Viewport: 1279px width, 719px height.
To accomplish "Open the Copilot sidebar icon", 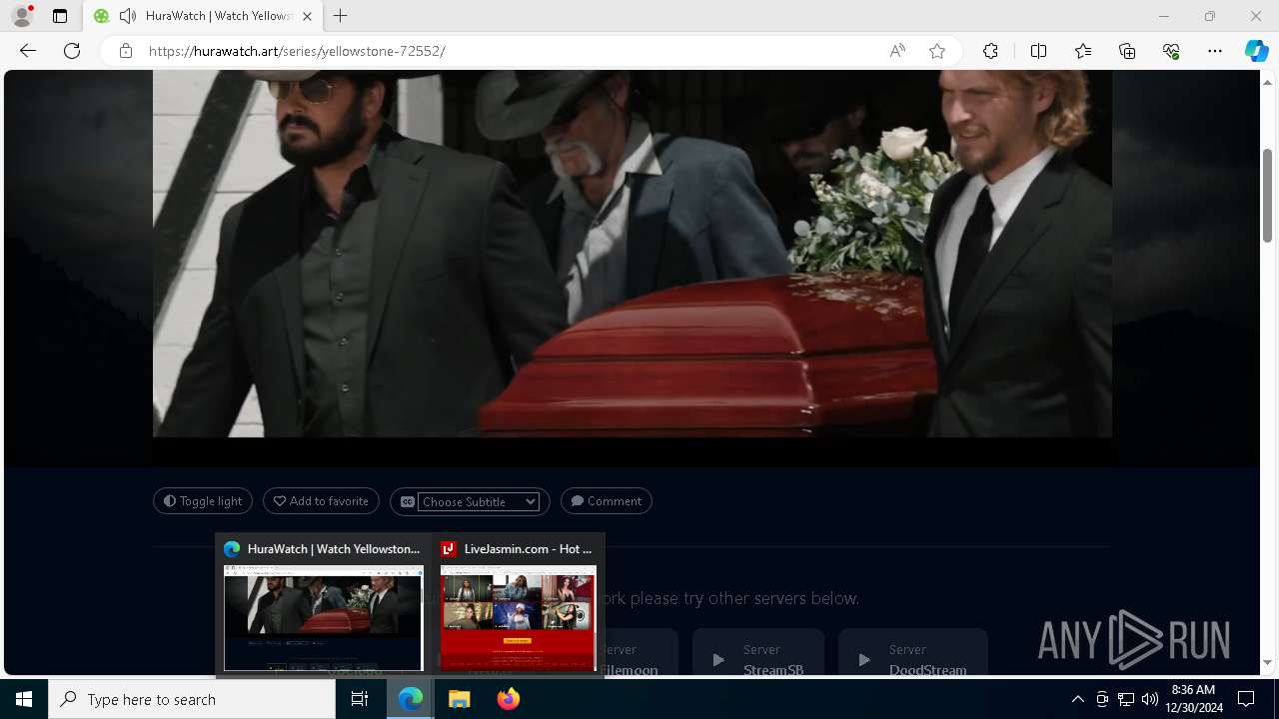I will (x=1256, y=51).
